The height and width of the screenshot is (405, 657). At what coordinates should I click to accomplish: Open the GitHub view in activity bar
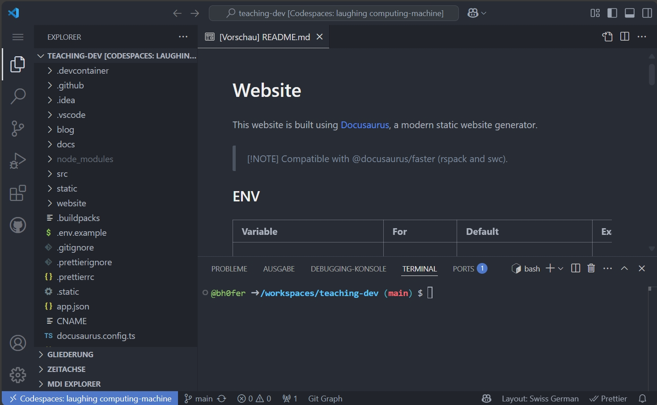point(18,225)
